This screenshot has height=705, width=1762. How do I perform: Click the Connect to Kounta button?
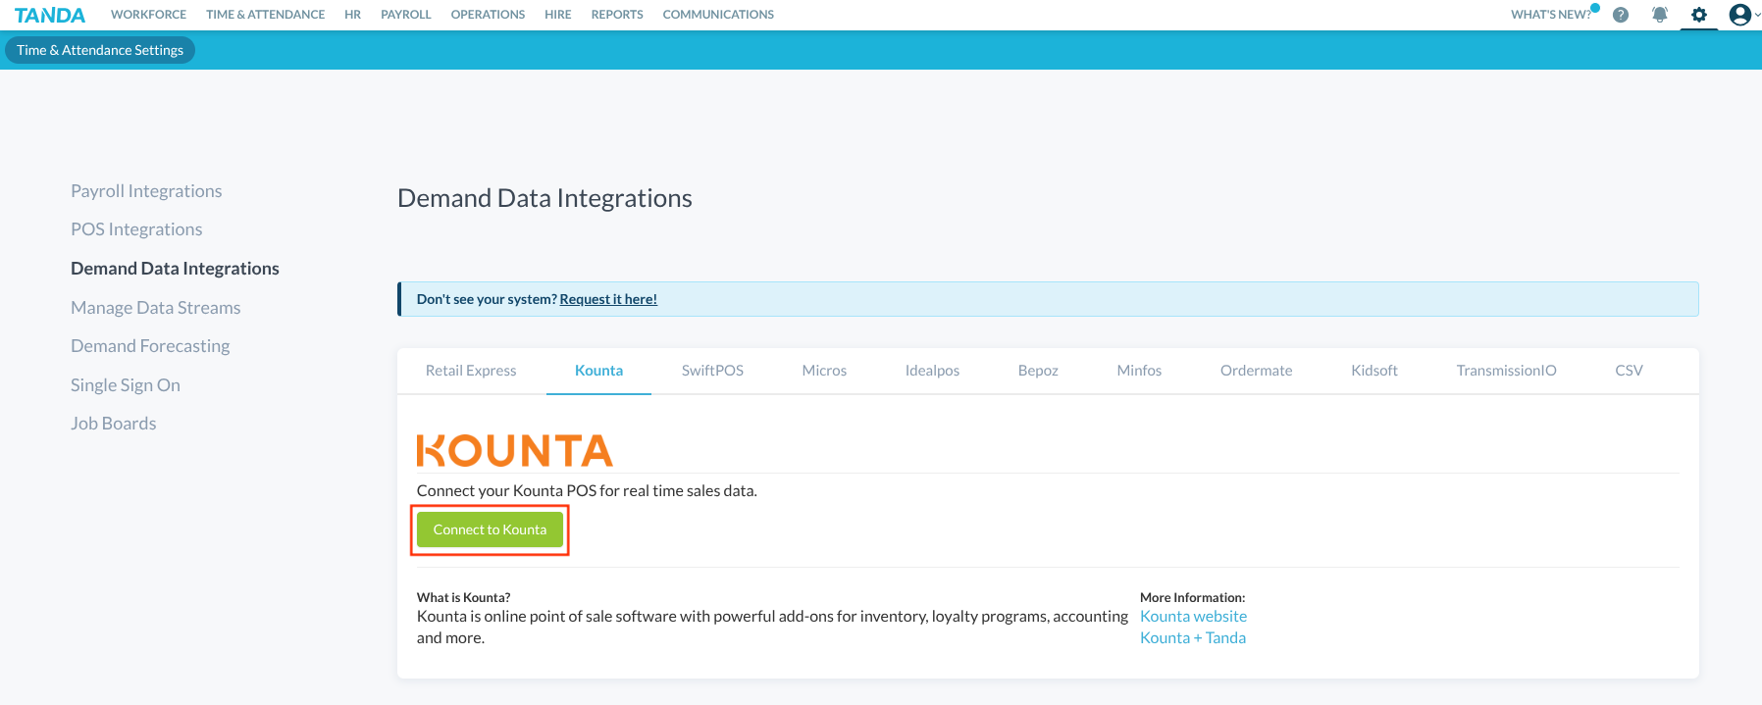(490, 529)
